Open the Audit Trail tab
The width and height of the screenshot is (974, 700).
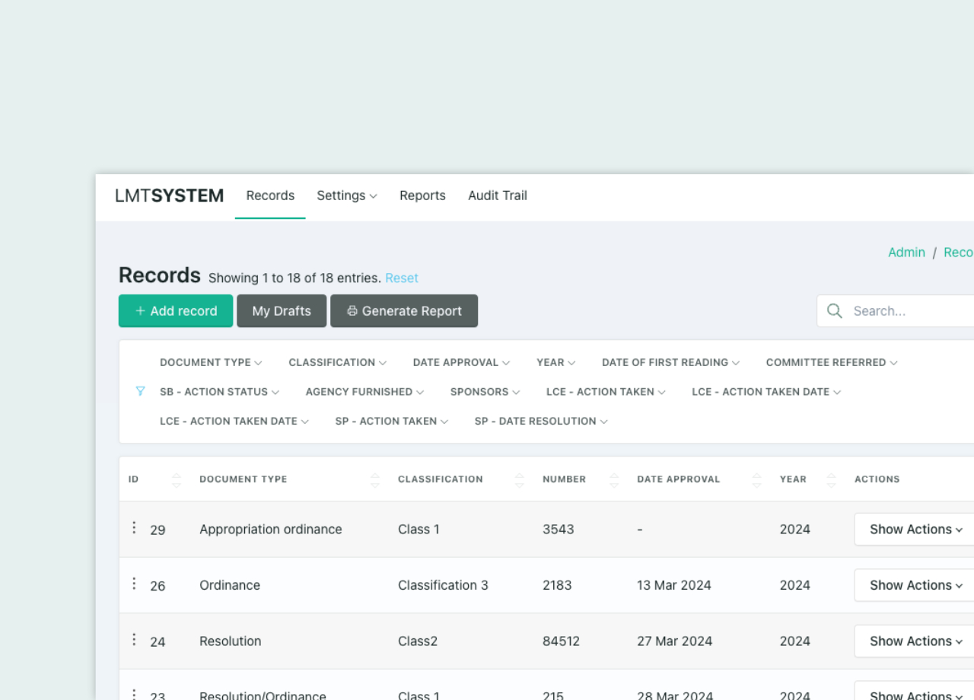click(498, 196)
